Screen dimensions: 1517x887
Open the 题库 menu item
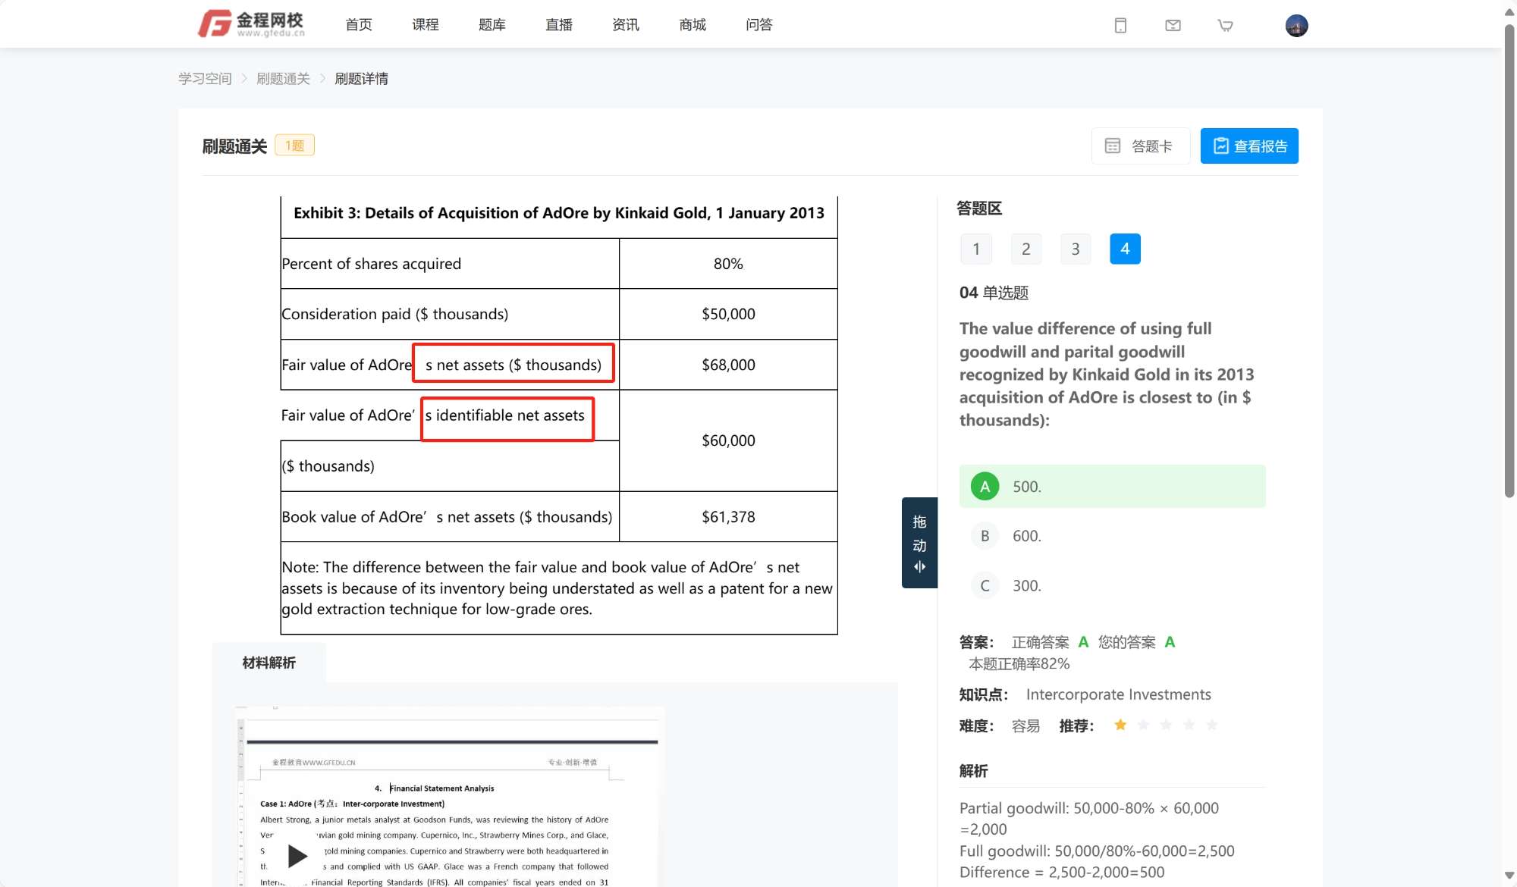[x=492, y=25]
